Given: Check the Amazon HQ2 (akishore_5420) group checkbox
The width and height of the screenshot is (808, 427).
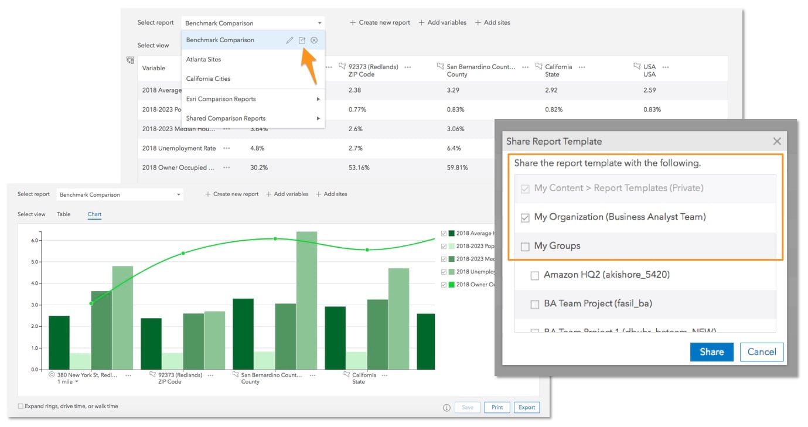Looking at the screenshot, I should (x=534, y=275).
